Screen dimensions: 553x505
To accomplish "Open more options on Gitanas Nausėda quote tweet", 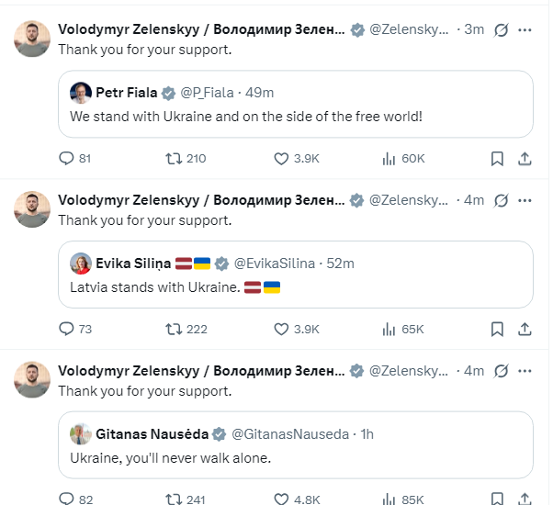I will 525,371.
